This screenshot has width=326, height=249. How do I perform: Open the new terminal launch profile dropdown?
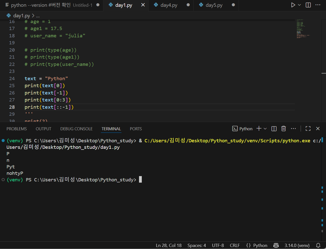pyautogui.click(x=265, y=129)
